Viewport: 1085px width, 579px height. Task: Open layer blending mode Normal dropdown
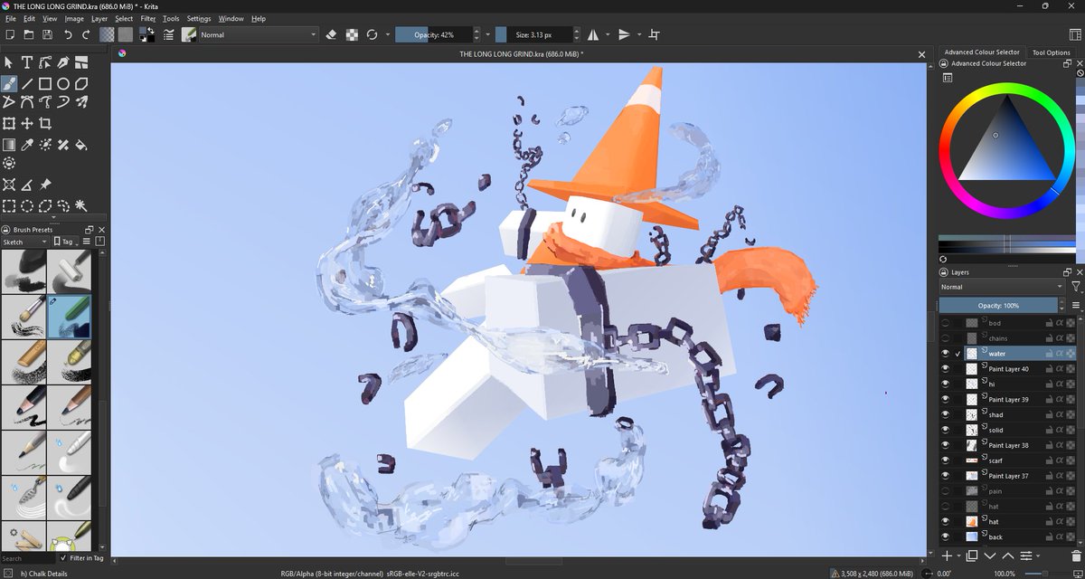pyautogui.click(x=1002, y=287)
